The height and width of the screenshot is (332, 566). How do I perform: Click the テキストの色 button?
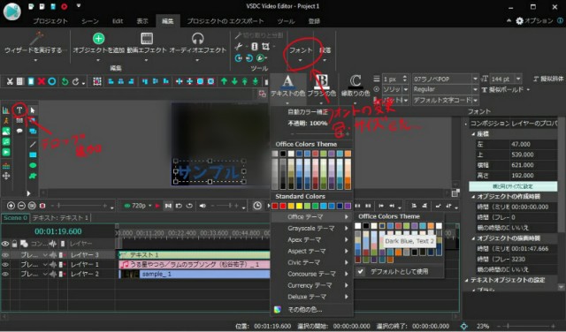(287, 88)
